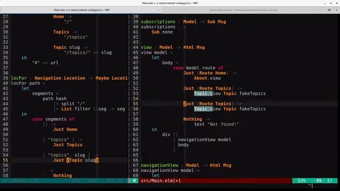
Task: Click the 52% position in status line
Action: point(301,180)
